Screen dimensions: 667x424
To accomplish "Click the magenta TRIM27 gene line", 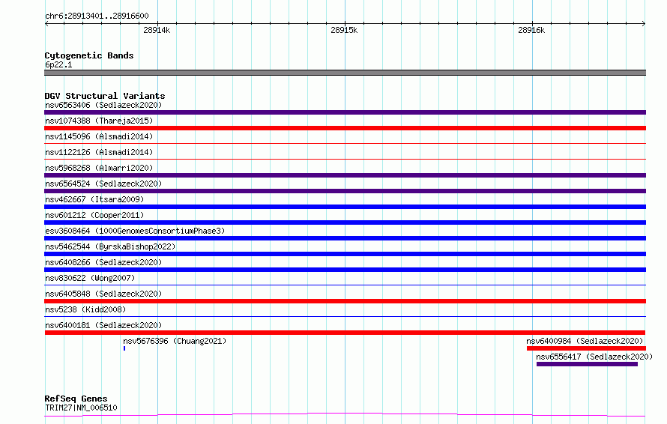I will pyautogui.click(x=345, y=414).
